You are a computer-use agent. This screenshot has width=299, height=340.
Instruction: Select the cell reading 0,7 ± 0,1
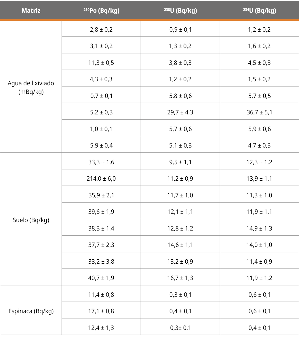(101, 96)
